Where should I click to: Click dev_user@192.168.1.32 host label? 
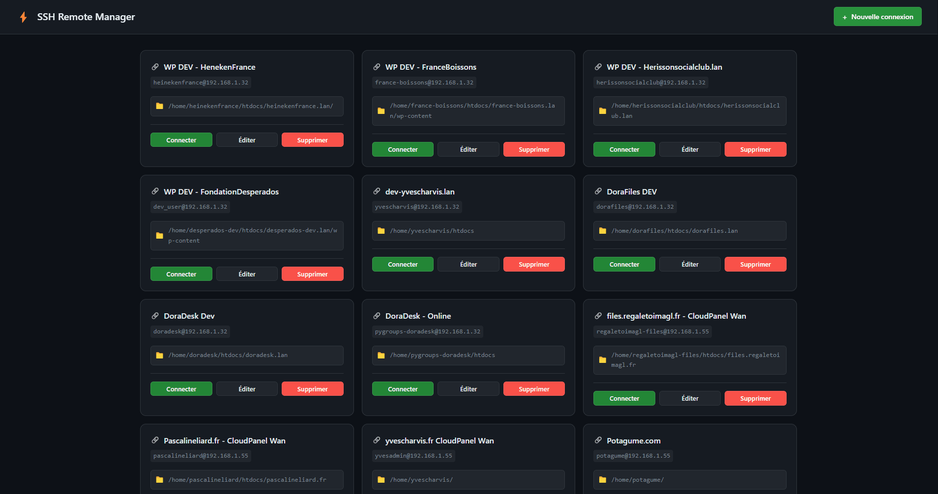pyautogui.click(x=190, y=207)
